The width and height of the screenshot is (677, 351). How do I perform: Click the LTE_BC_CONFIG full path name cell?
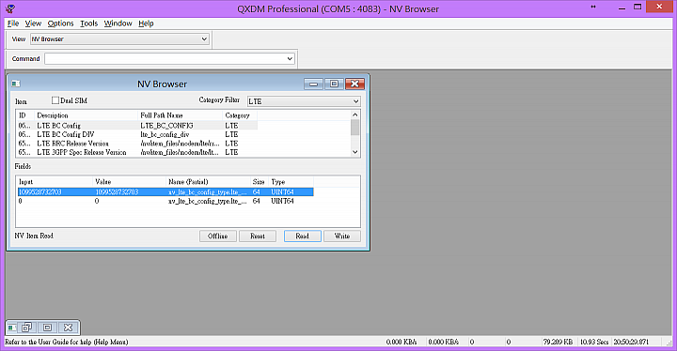click(x=166, y=126)
